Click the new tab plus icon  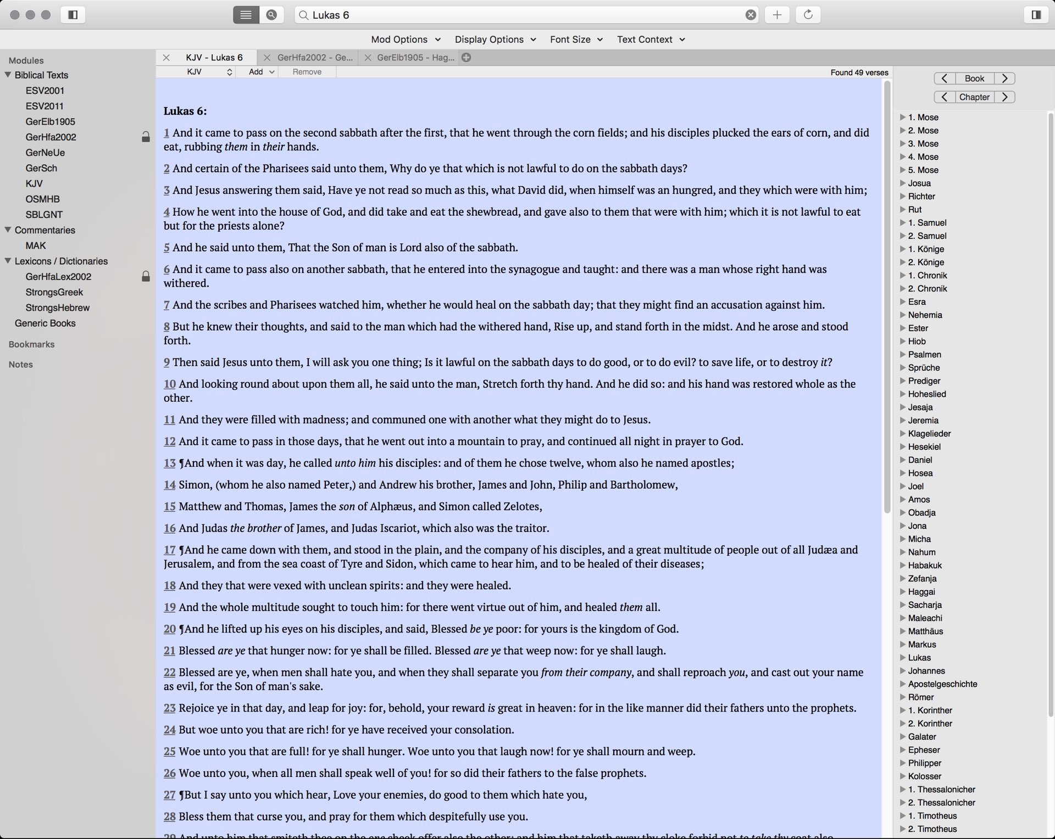(x=467, y=57)
